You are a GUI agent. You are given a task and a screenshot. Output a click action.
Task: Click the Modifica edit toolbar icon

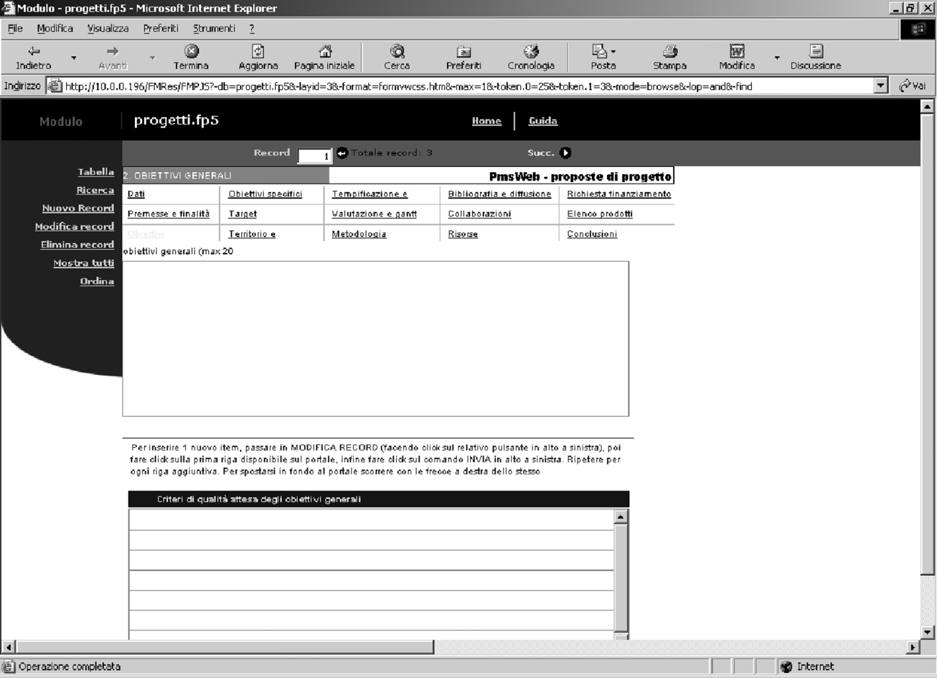(737, 51)
